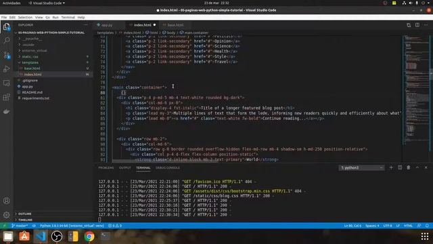Open the Search view in activity bar
This screenshot has width=433, height=244.
(x=6, y=41)
